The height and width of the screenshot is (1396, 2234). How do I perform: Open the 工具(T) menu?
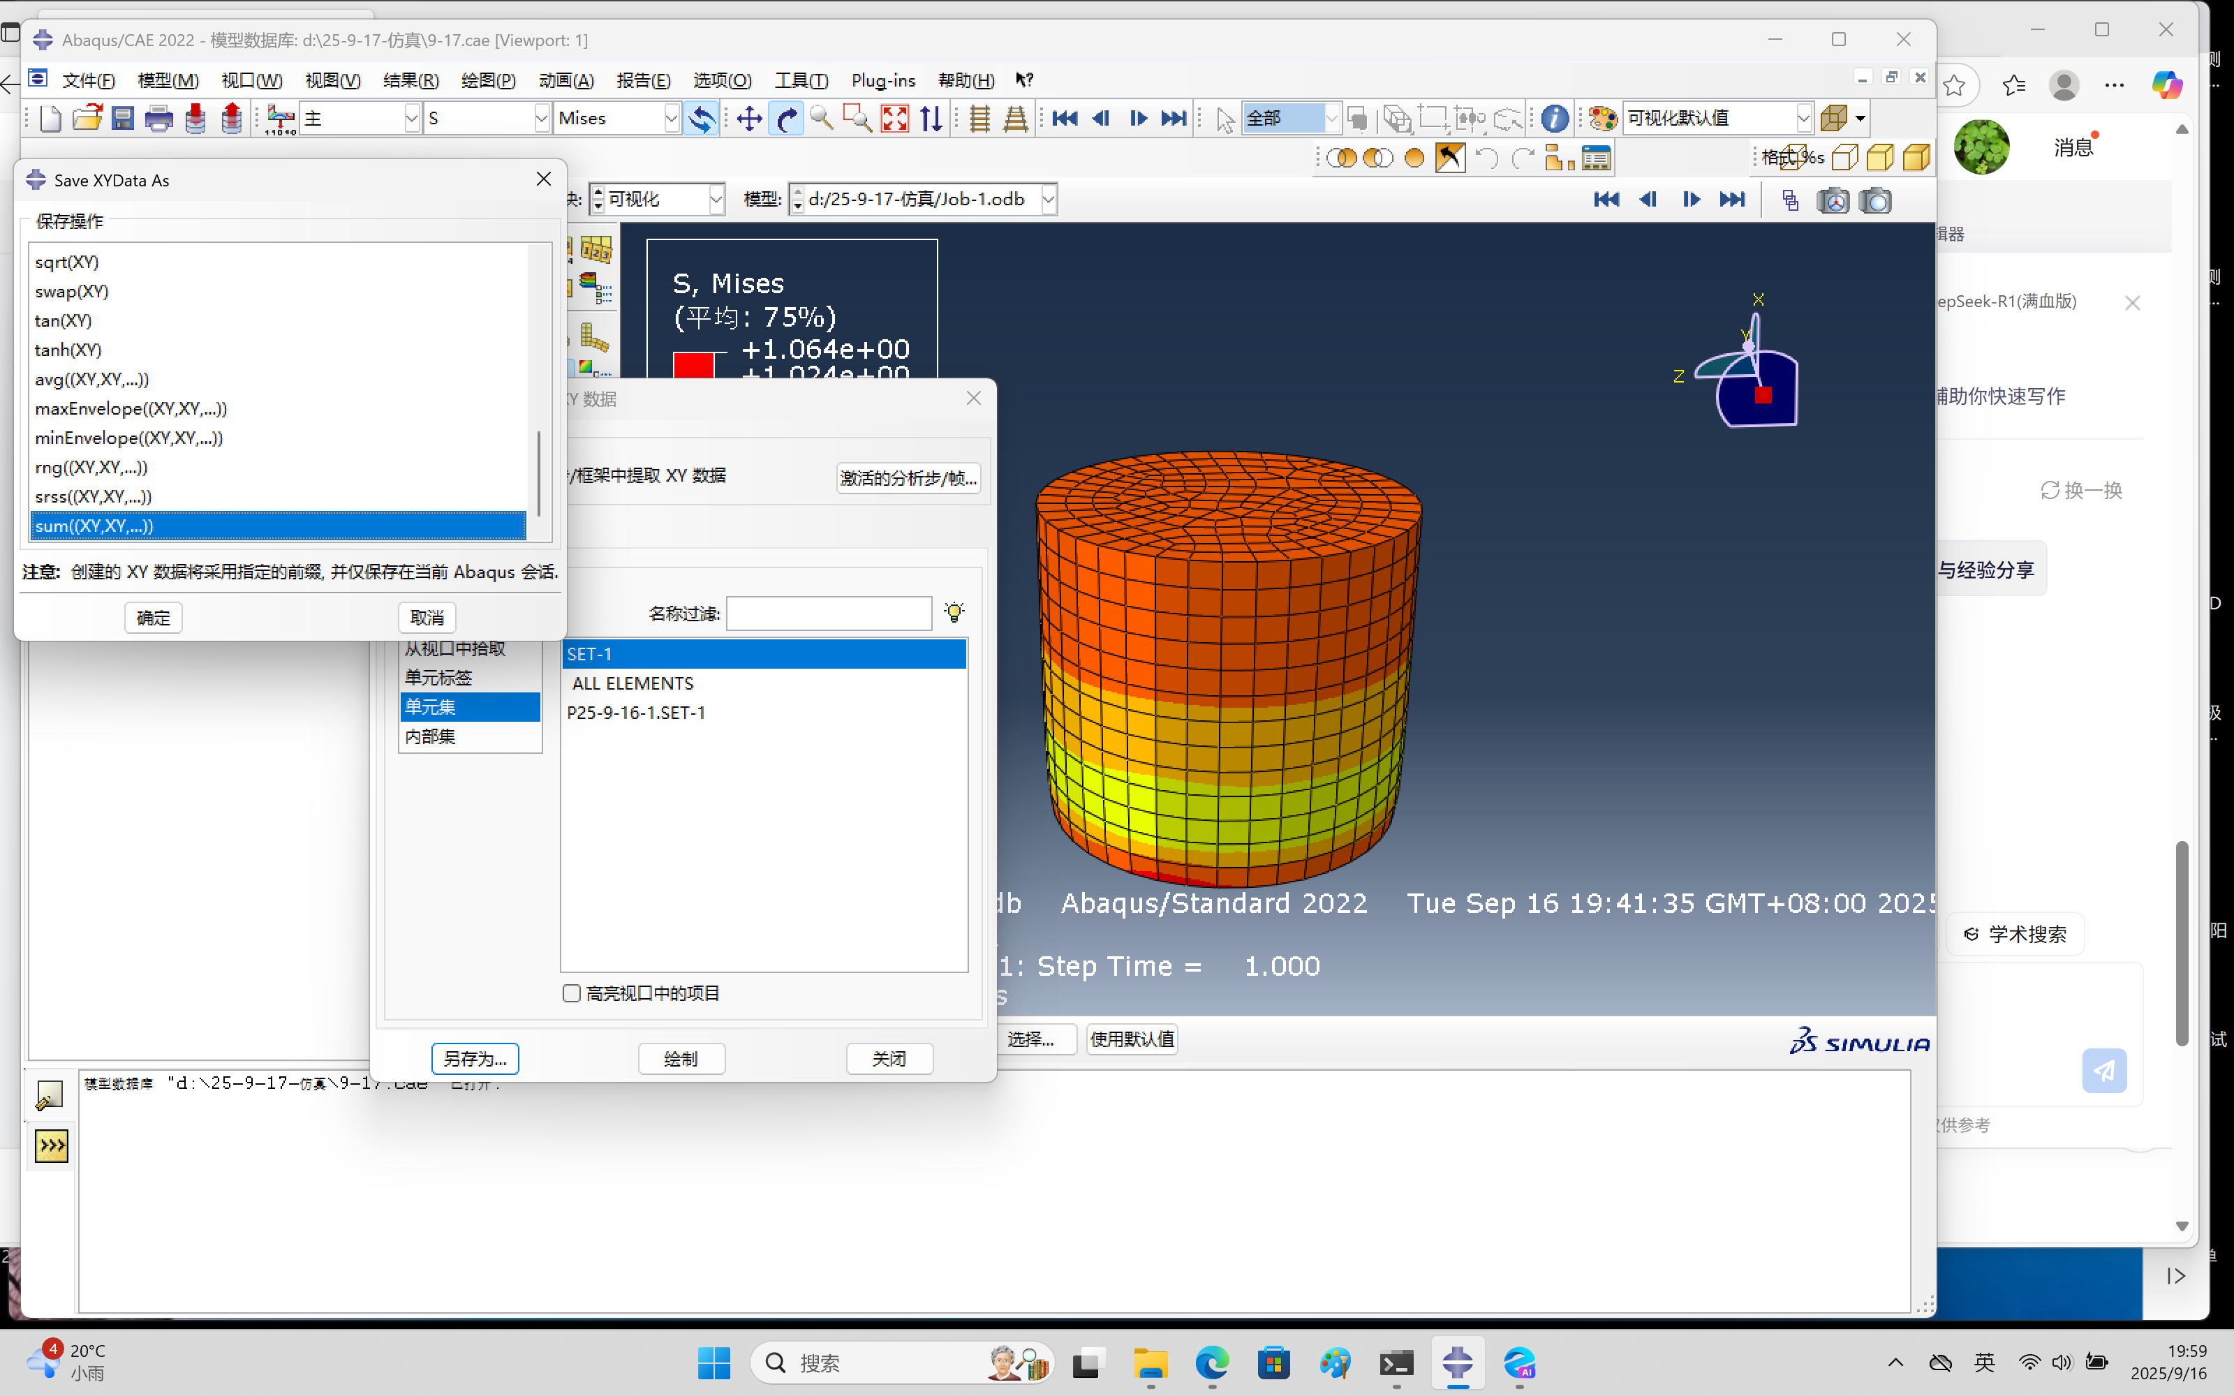(801, 80)
